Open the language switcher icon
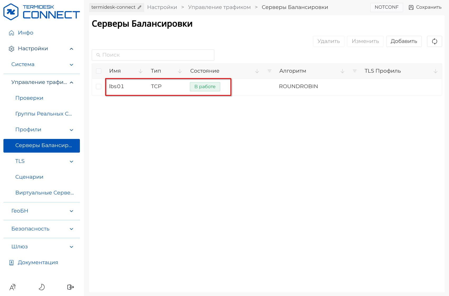 (x=13, y=287)
